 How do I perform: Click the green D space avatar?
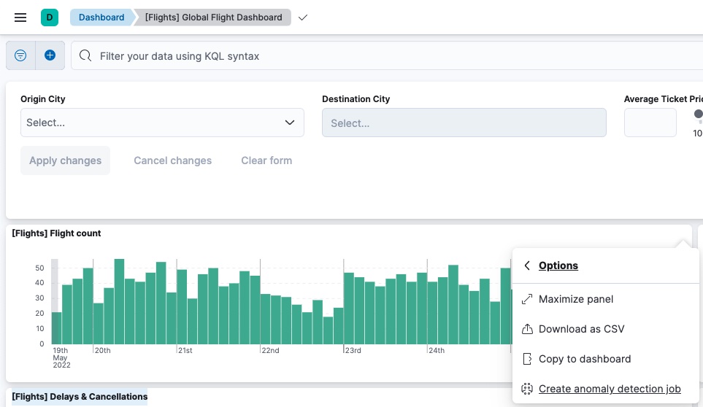(x=50, y=18)
